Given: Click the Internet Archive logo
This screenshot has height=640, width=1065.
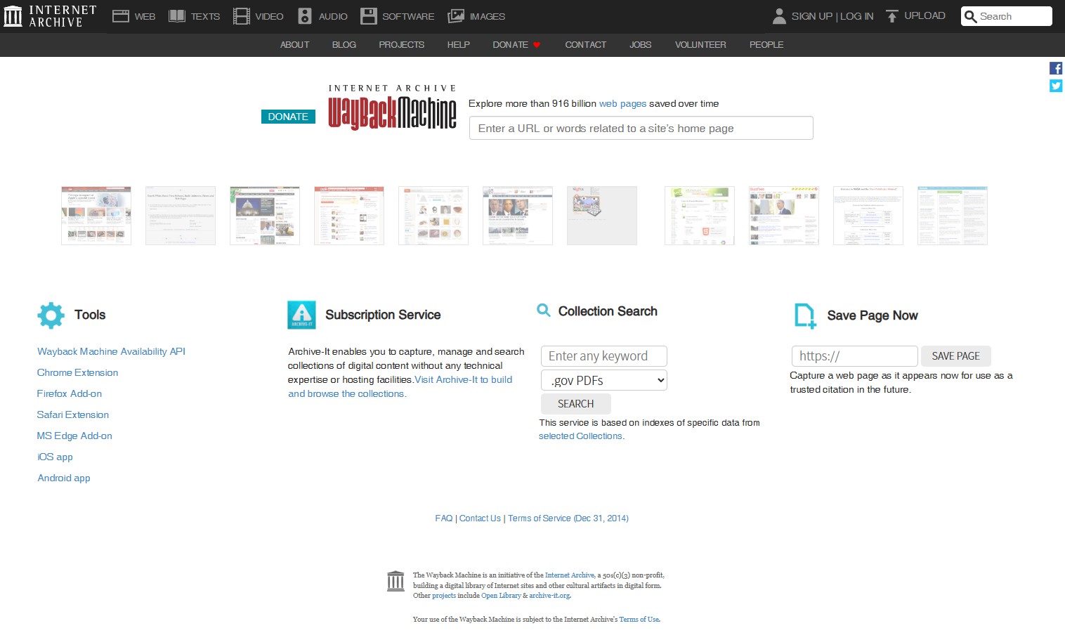Looking at the screenshot, I should tap(49, 16).
